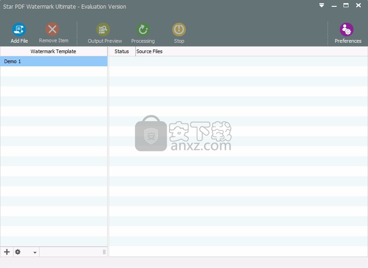Maximize the Star PDF Watermark window
368x268 pixels.
pos(346,5)
